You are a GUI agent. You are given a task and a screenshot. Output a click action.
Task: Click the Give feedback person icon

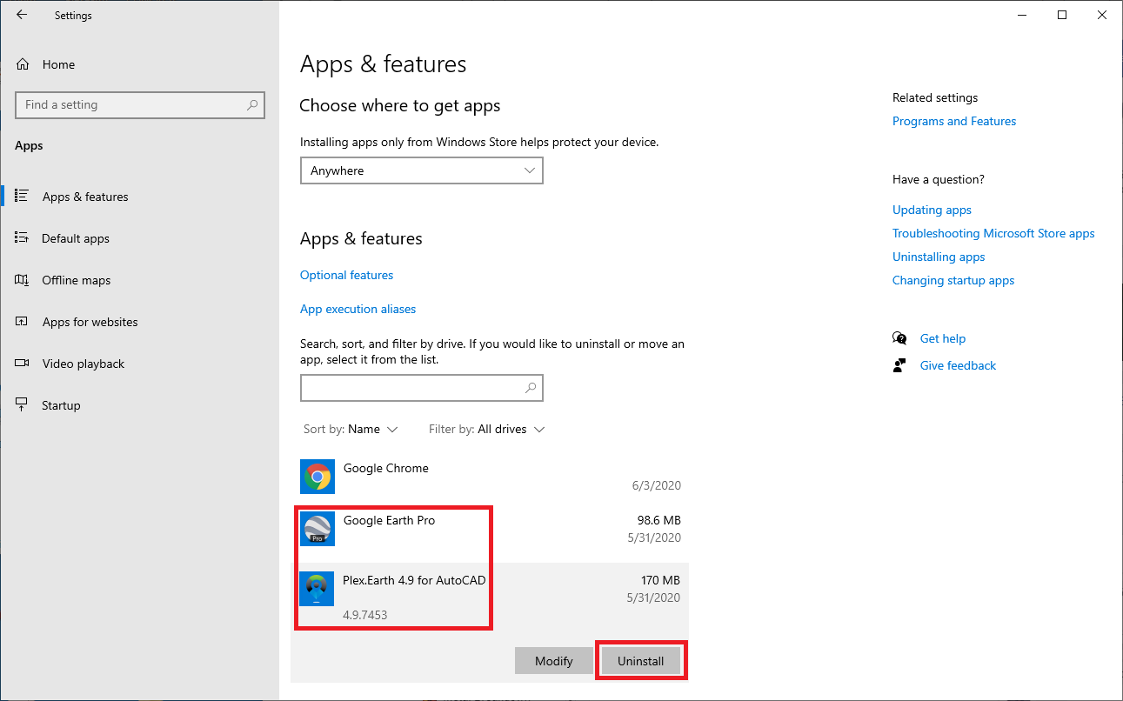point(899,365)
